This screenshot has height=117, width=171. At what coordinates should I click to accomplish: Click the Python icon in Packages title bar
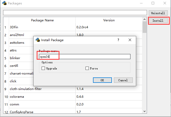coord(4,3)
